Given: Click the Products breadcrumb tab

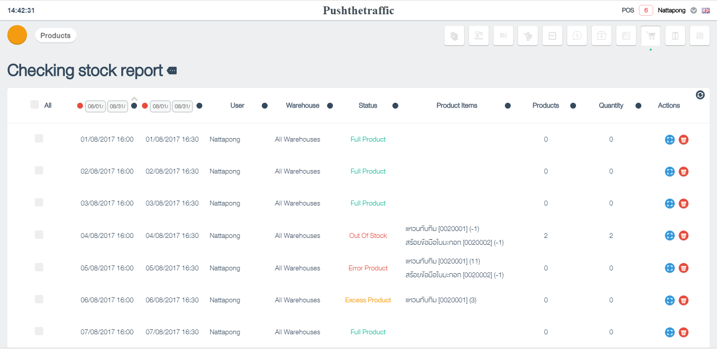Looking at the screenshot, I should tap(55, 35).
